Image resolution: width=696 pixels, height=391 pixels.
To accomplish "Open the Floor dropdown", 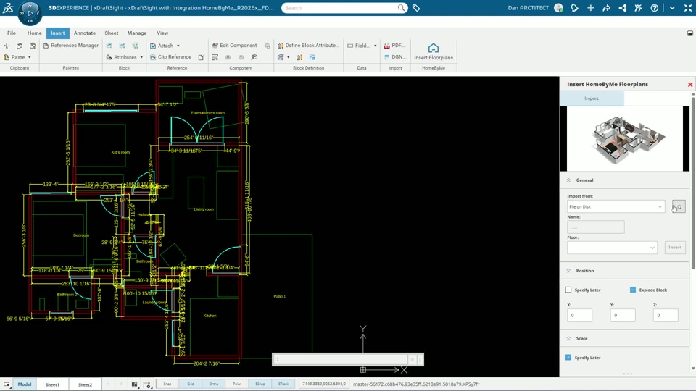I will click(612, 248).
